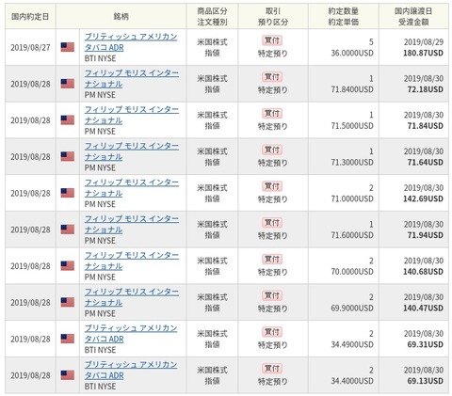This screenshot has height=396, width=452.
Task: Select the 140.47USD settlement amount
Action: [x=423, y=308]
